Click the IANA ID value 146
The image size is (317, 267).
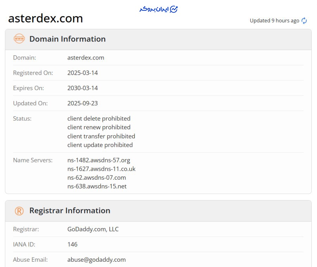coord(72,244)
